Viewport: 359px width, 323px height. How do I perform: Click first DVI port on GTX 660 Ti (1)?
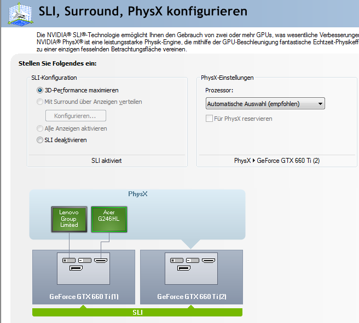[69, 260]
